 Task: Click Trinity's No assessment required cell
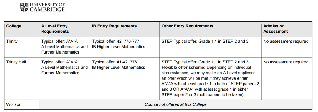coord(286,41)
